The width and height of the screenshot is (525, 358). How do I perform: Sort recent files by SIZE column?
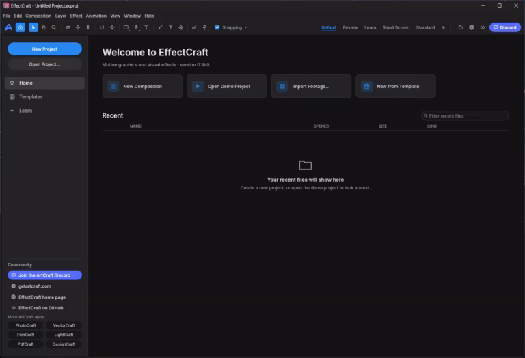(383, 126)
